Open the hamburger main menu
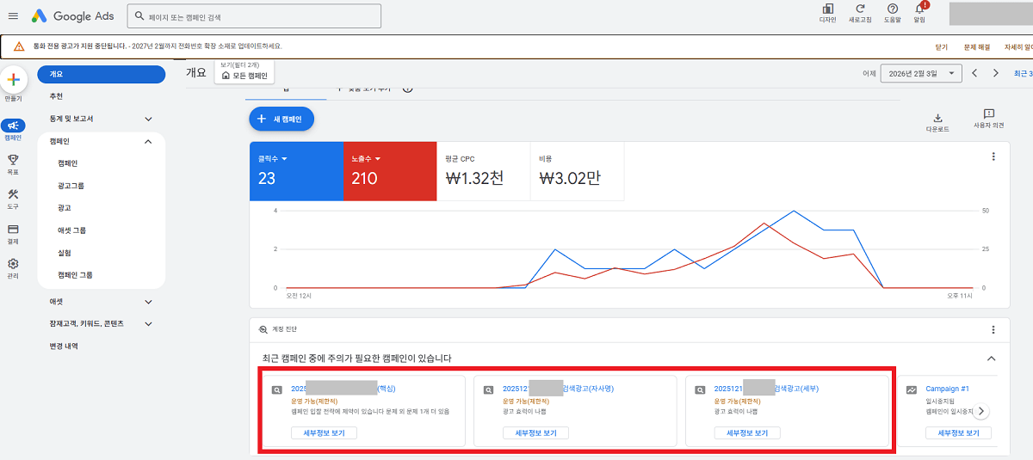Image resolution: width=1033 pixels, height=460 pixels. pos(13,16)
